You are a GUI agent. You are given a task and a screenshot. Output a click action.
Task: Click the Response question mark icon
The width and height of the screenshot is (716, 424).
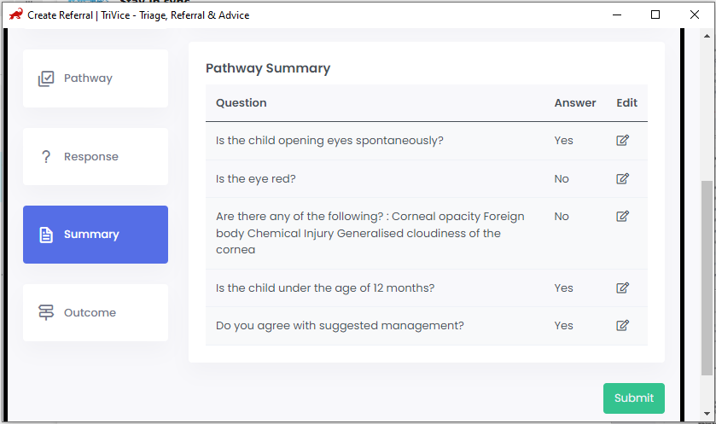[46, 157]
